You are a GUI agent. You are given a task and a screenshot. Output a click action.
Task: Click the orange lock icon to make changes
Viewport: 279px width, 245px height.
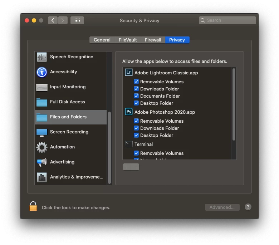pyautogui.click(x=33, y=206)
